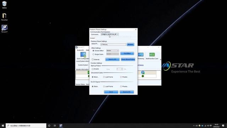Click the device link in NovaLCT window

click(x=140, y=65)
